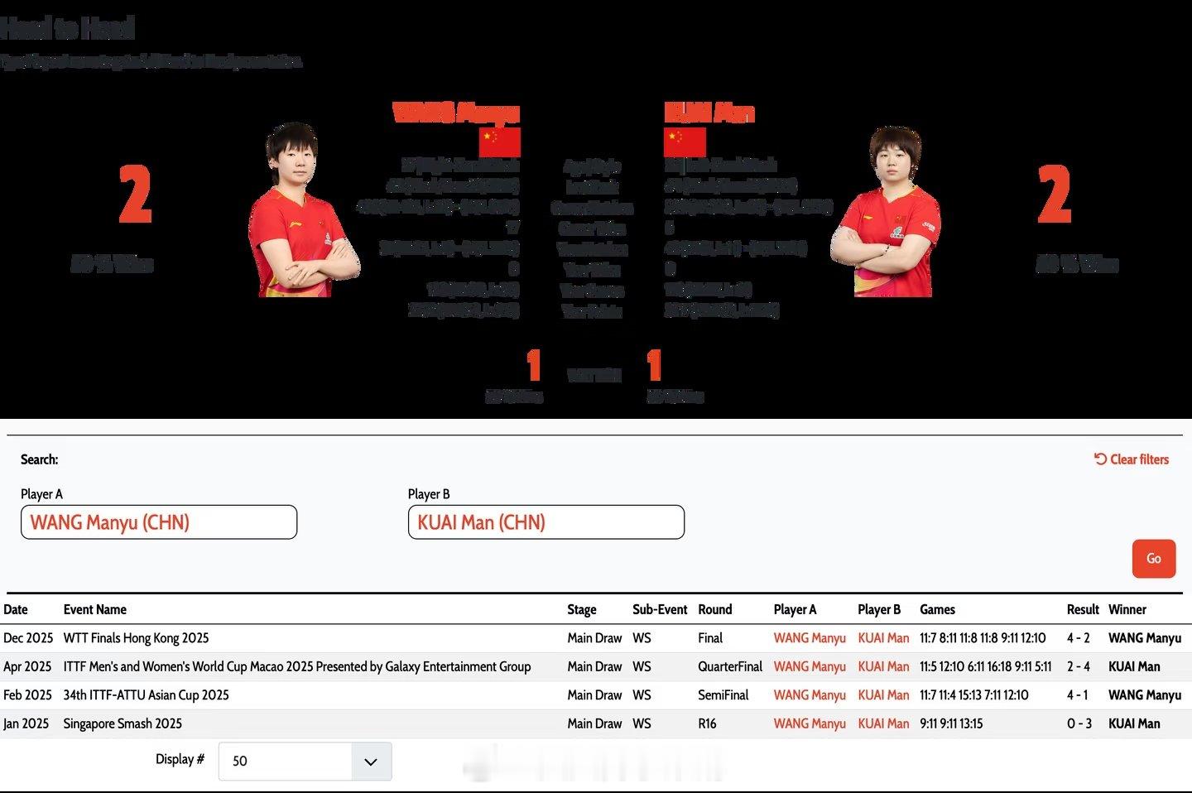Open Player A WANG Manyu link in Jan 2025 row
The width and height of the screenshot is (1192, 793).
[810, 723]
